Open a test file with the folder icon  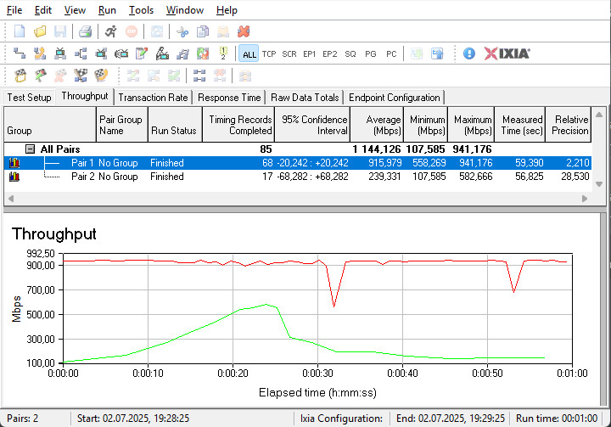40,31
